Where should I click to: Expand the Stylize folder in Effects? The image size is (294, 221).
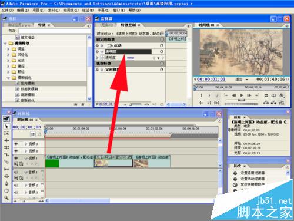[8, 55]
